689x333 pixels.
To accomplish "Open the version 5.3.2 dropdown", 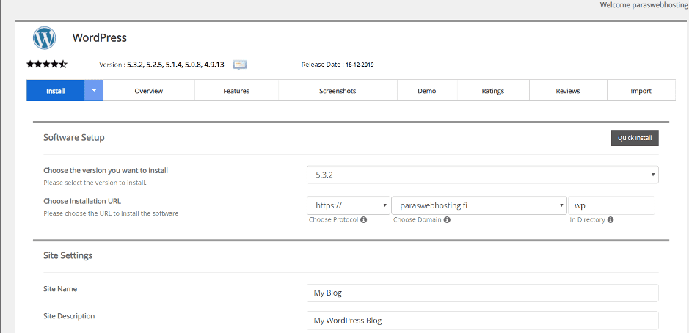I will click(x=483, y=175).
